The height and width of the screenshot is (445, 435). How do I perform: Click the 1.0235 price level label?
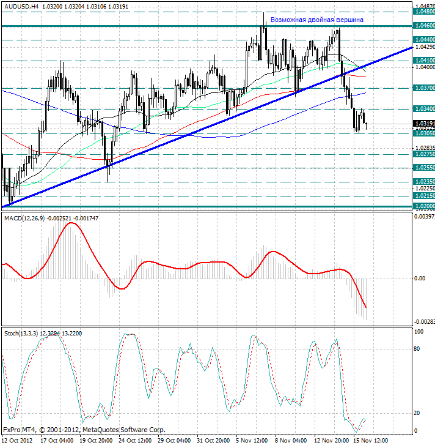coord(424,182)
